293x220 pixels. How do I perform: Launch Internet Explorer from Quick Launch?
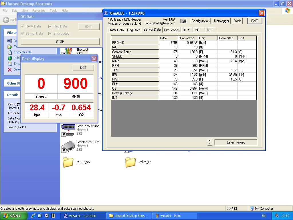tap(33, 216)
